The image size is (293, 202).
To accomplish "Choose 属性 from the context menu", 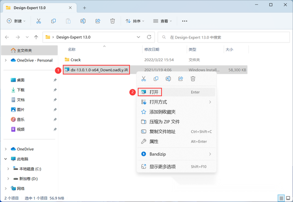I will (x=176, y=142).
